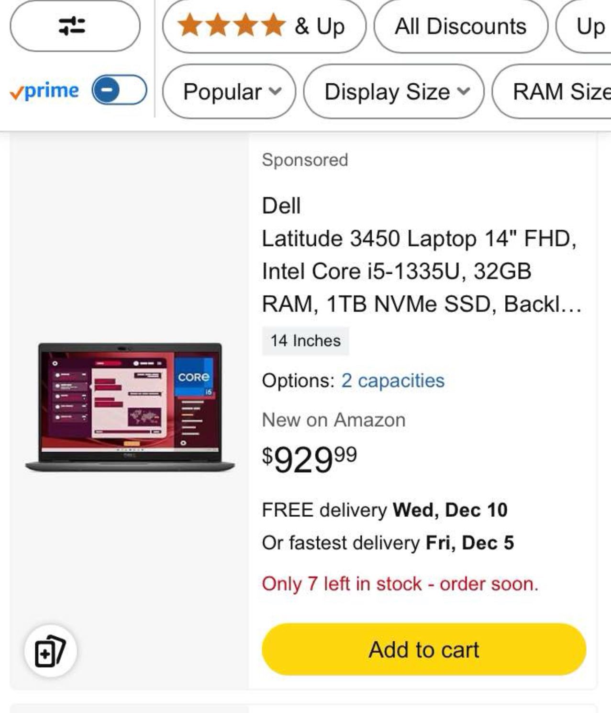The width and height of the screenshot is (611, 713).
Task: Tap the partially visible 'Up' chip
Action: [591, 27]
